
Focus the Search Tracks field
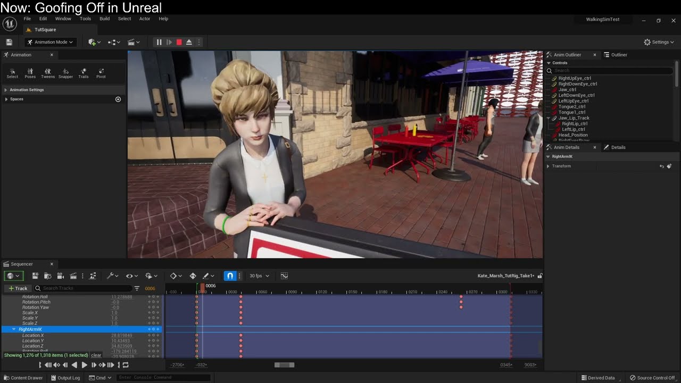pyautogui.click(x=82, y=288)
